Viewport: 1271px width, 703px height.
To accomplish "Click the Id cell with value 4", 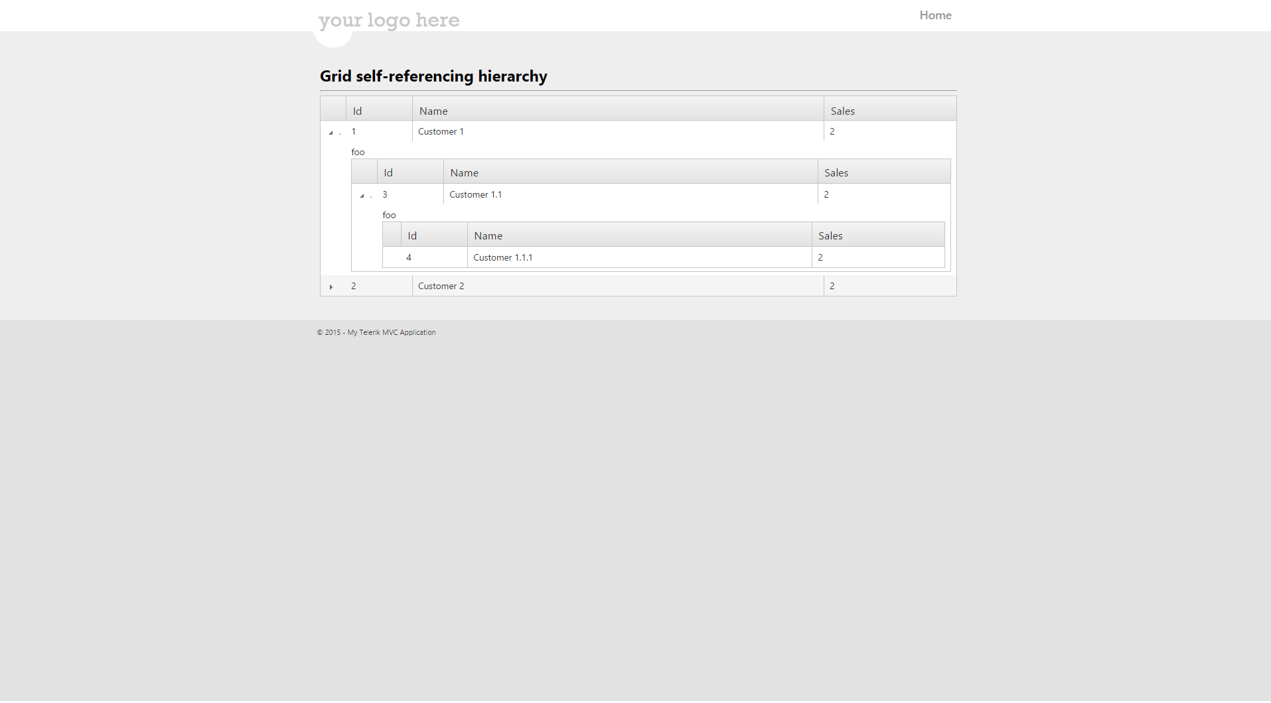I will click(434, 257).
